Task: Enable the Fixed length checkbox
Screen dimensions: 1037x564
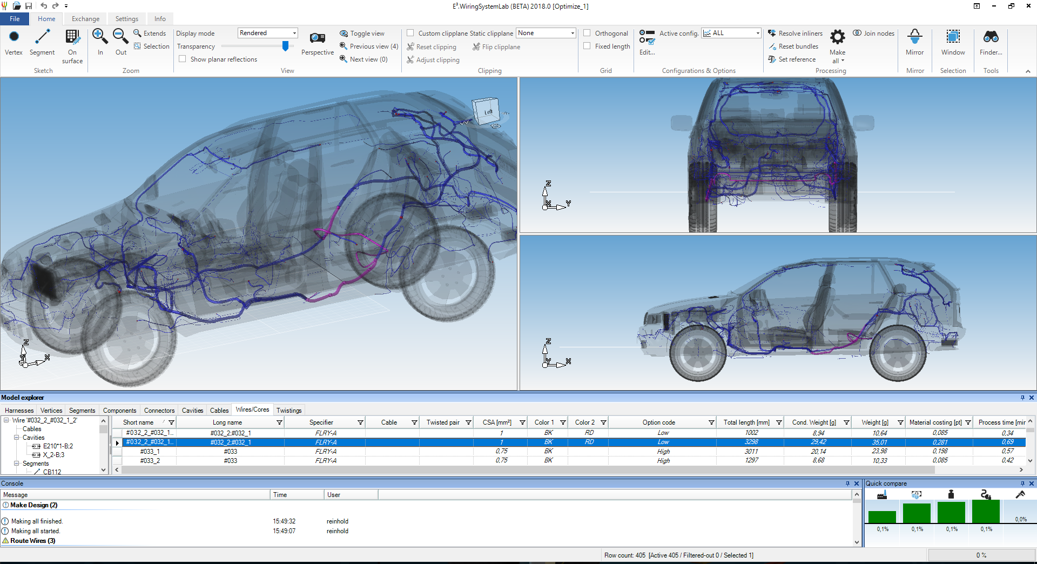Action: point(587,46)
